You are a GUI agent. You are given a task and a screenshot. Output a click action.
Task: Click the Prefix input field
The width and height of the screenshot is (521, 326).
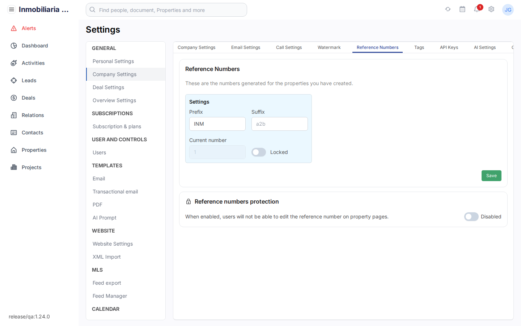(x=217, y=124)
